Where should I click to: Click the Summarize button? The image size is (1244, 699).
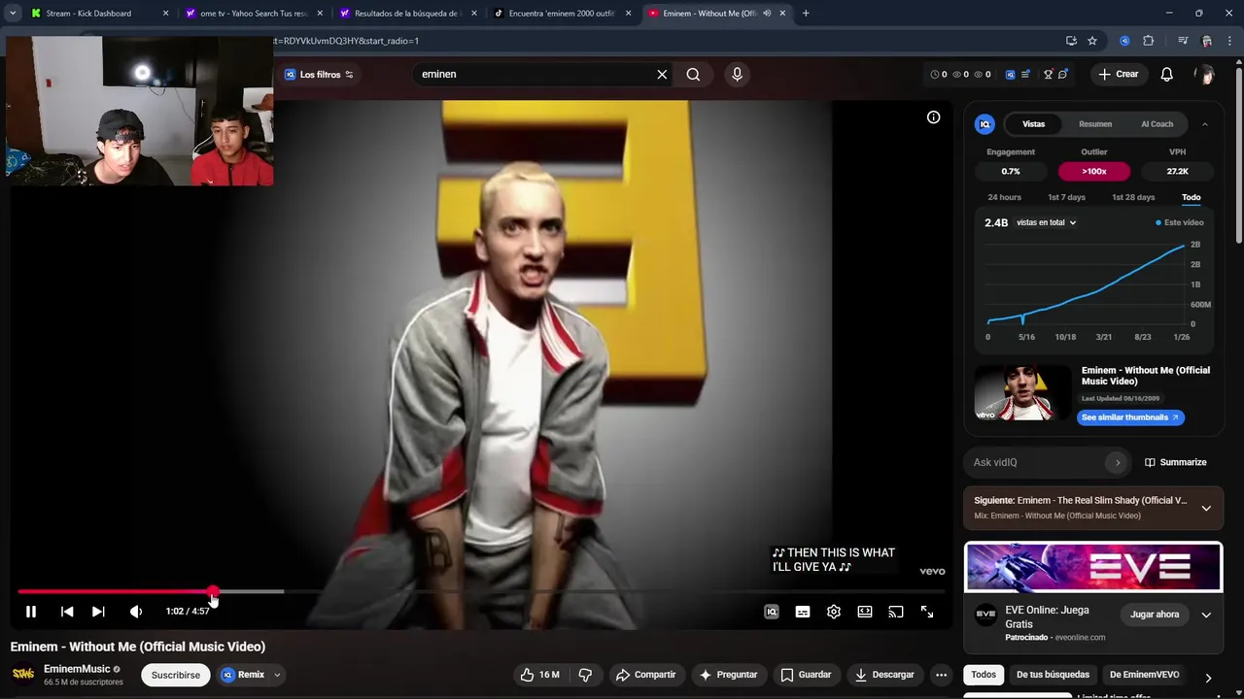pyautogui.click(x=1176, y=462)
